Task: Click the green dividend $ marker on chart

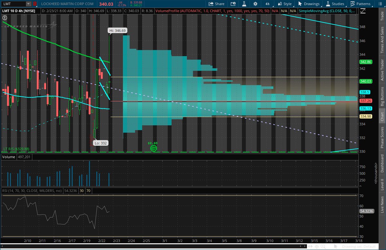Action: point(154,148)
